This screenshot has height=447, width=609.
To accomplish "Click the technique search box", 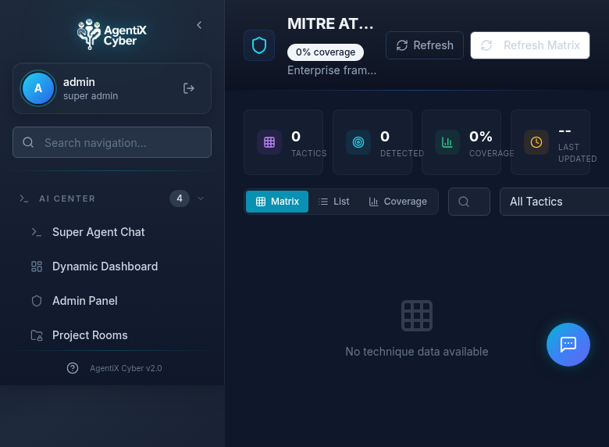I will pyautogui.click(x=469, y=202).
